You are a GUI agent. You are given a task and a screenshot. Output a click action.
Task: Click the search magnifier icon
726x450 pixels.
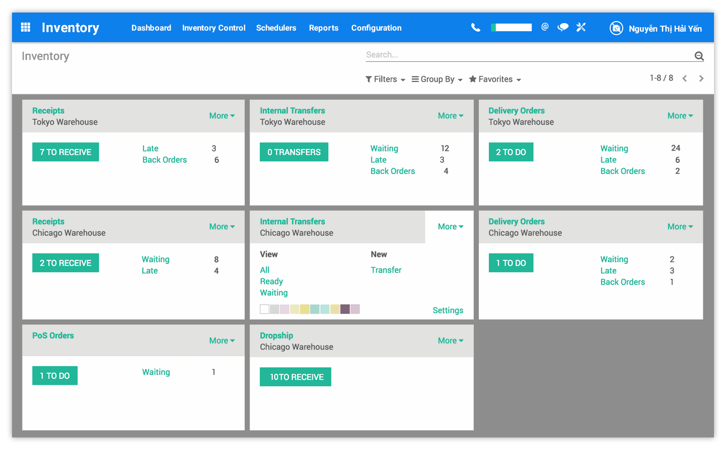pyautogui.click(x=699, y=56)
